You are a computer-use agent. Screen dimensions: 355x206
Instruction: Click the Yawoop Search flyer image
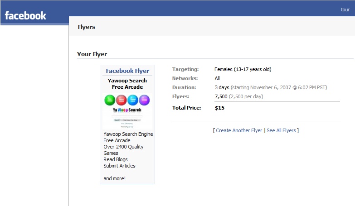tap(127, 111)
